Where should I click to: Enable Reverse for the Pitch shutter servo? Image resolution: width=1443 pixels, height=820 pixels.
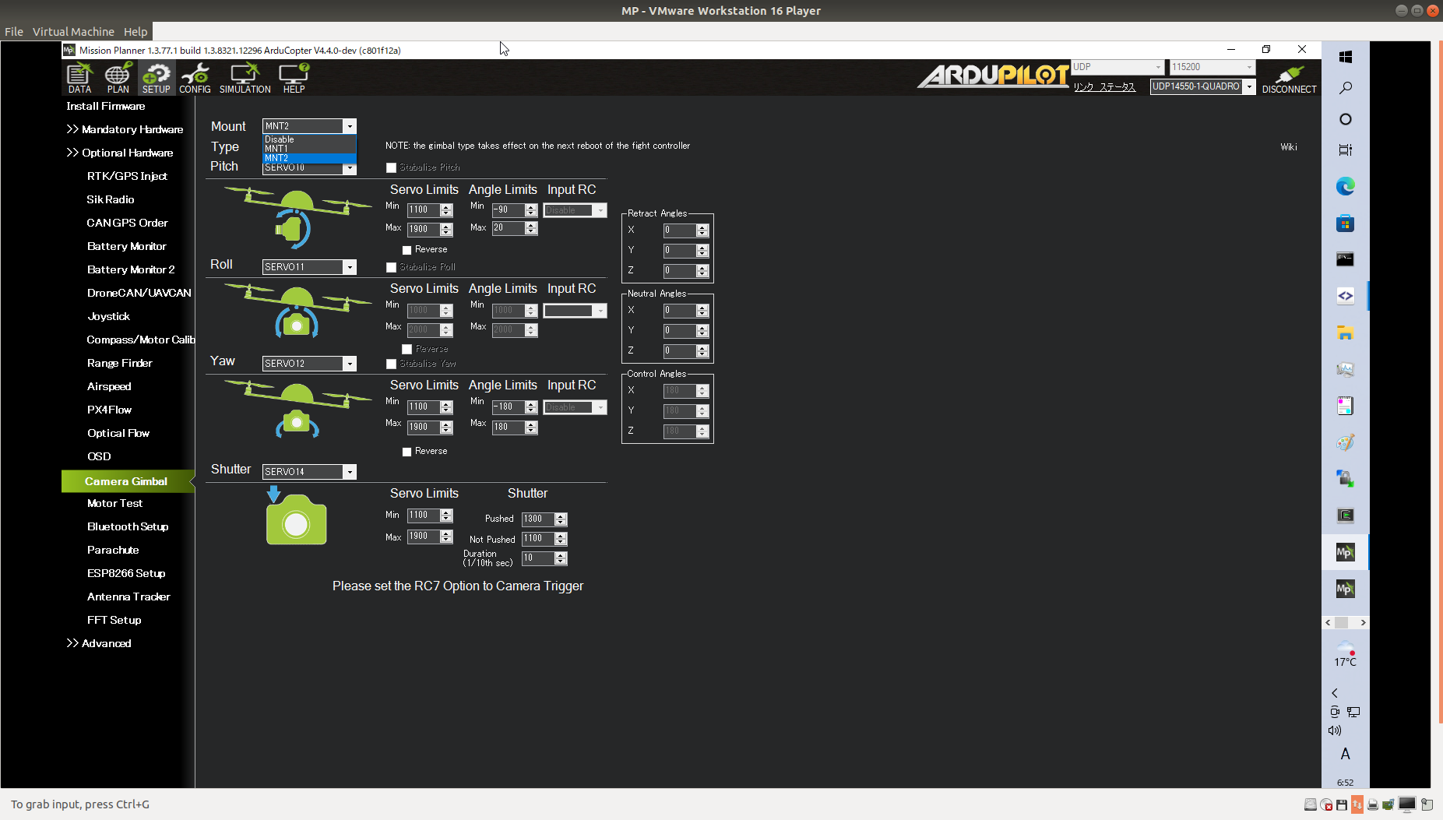point(407,451)
